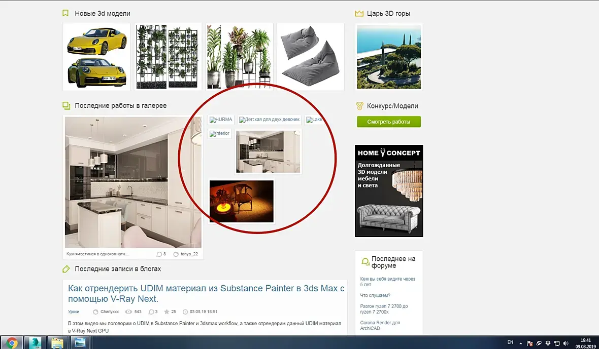Viewport: 599px width, 349px height.
Task: Open the Царь 3D горы heading link
Action: (388, 13)
